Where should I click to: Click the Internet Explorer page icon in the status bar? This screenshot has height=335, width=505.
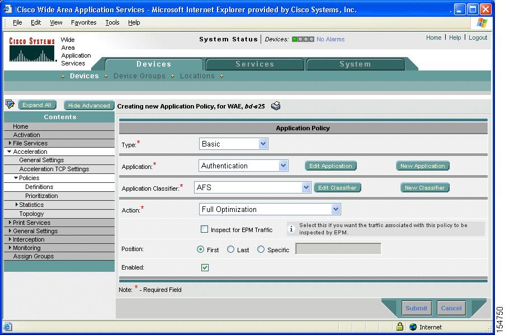8,327
